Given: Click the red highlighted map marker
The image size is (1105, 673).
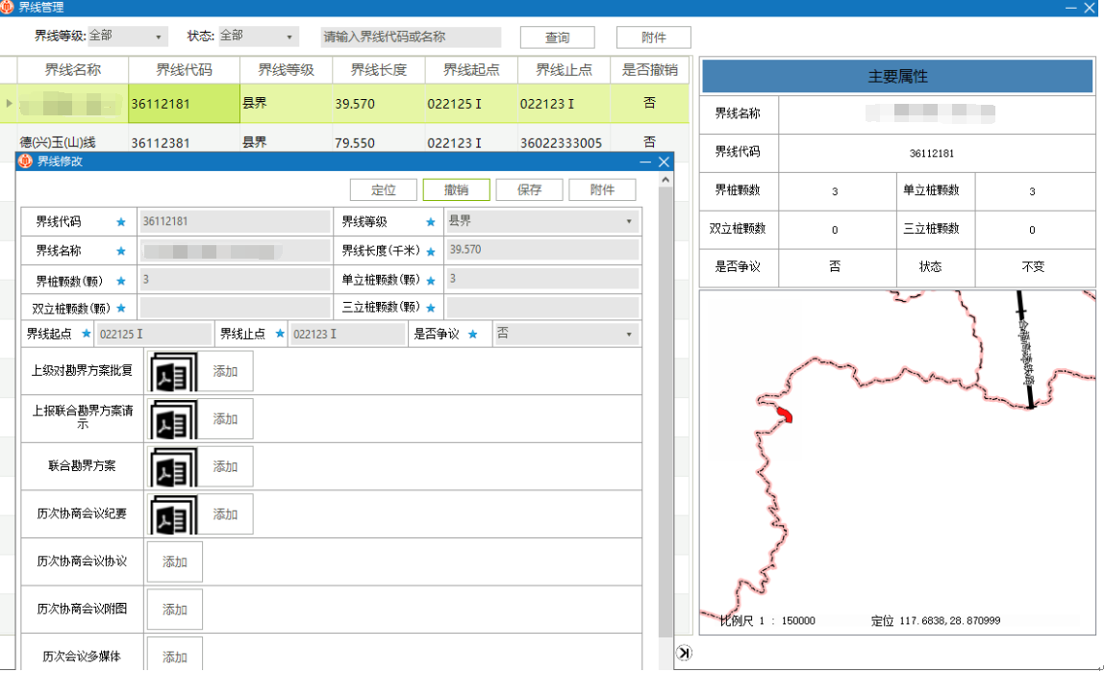Looking at the screenshot, I should click(785, 415).
